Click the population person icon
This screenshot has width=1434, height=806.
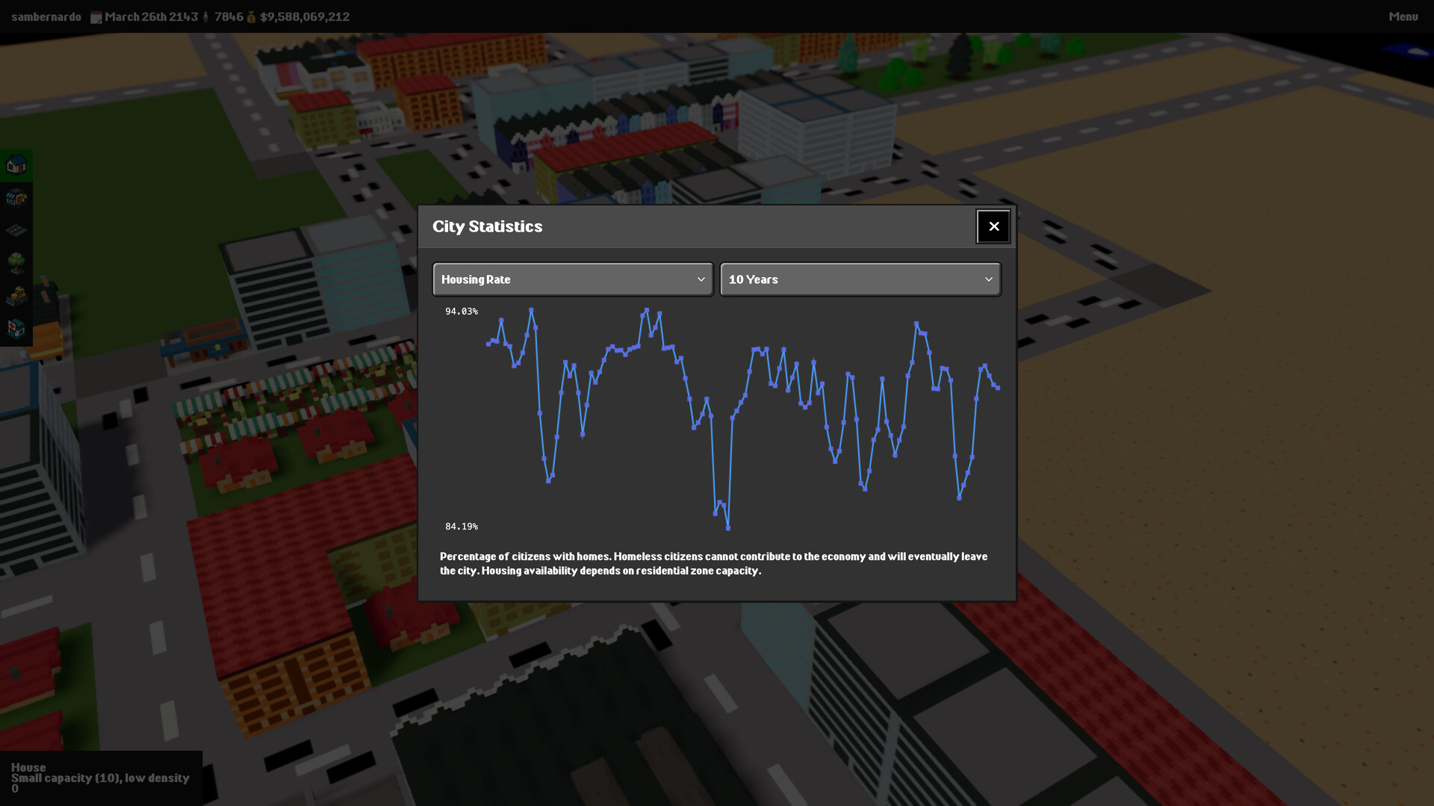[206, 16]
